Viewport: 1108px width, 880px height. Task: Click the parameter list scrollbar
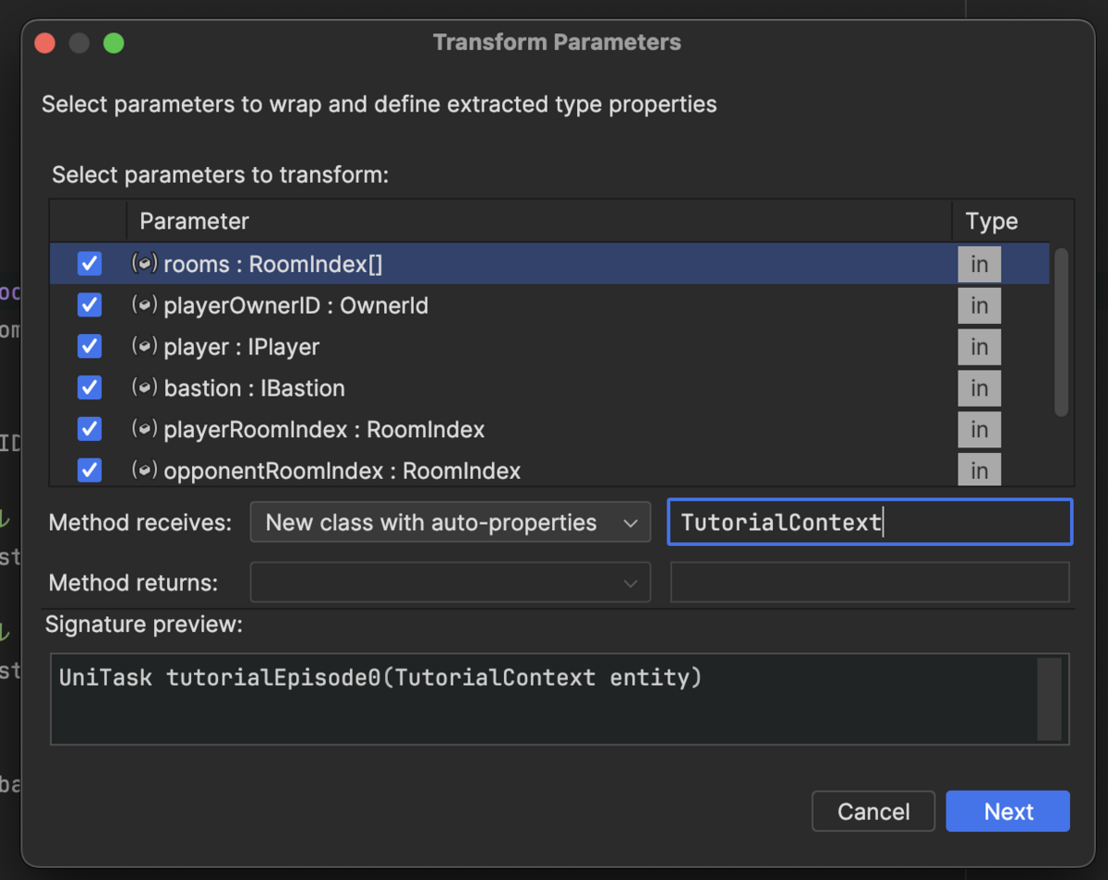(x=1061, y=332)
